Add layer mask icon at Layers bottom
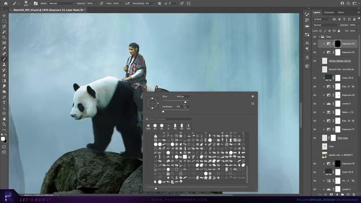The height and width of the screenshot is (203, 361). point(332,195)
